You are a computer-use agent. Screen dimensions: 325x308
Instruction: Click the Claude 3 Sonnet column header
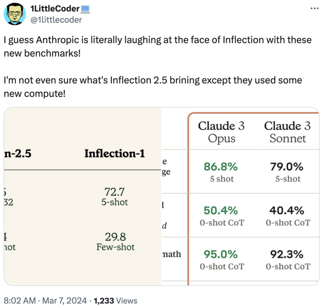[287, 132]
